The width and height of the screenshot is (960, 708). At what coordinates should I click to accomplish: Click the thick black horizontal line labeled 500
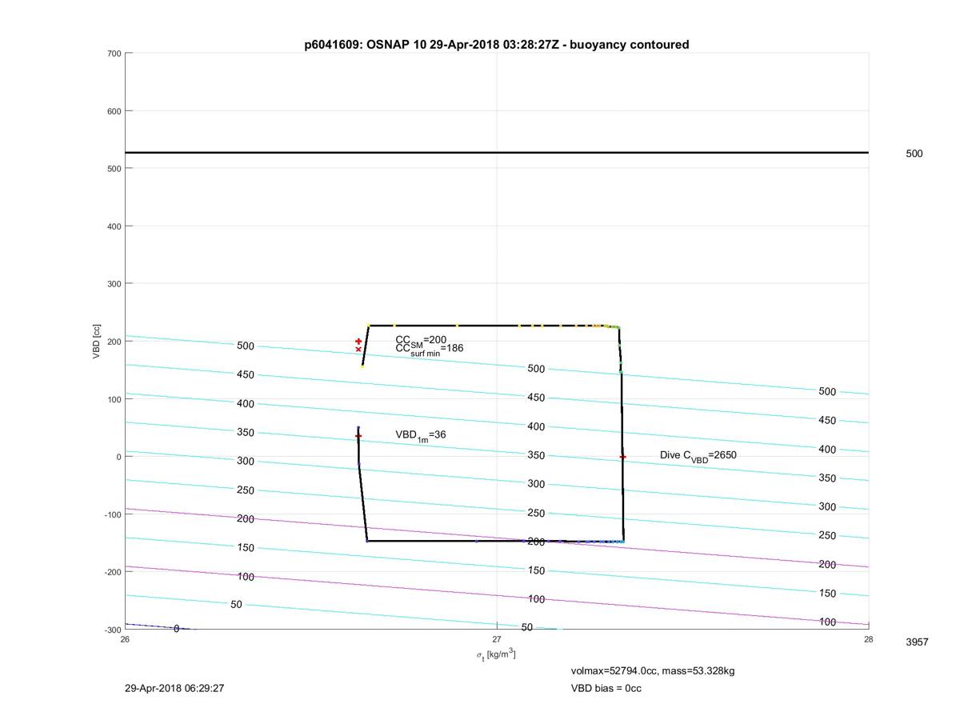pyautogui.click(x=497, y=152)
